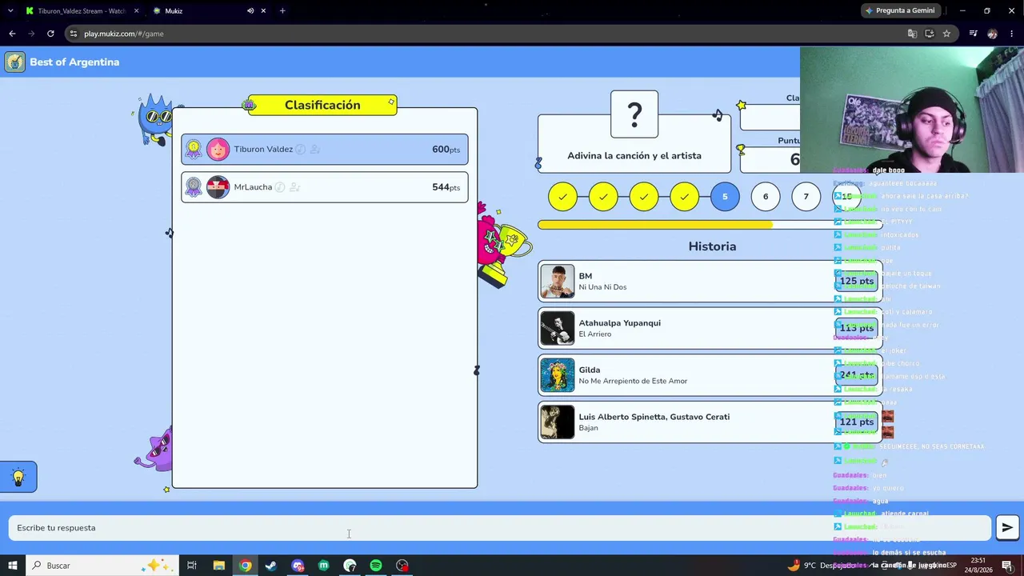The image size is (1024, 576).
Task: Switch to the Tiburon_Valdez Stream tab
Action: (x=80, y=11)
